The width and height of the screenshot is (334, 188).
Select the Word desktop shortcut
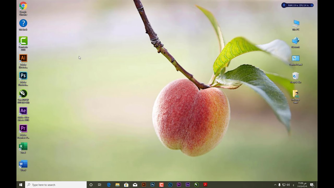(23, 166)
